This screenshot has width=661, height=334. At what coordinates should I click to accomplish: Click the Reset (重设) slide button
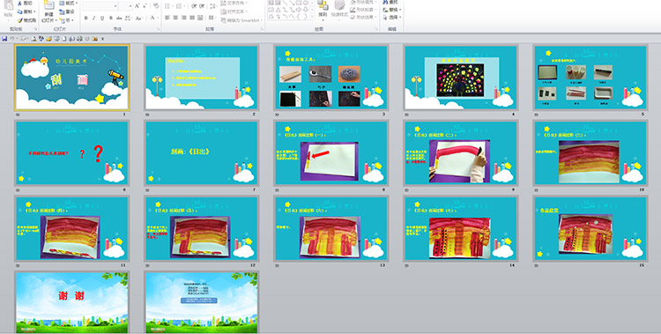tap(67, 11)
